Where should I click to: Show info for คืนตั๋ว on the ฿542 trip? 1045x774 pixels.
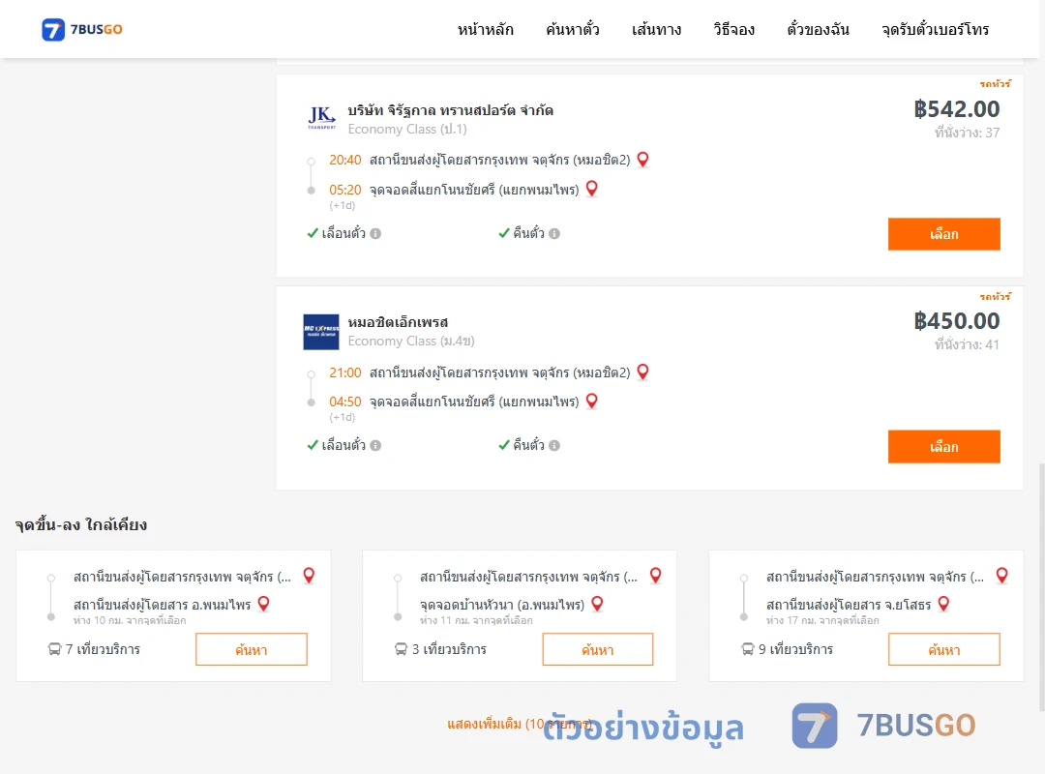(554, 233)
